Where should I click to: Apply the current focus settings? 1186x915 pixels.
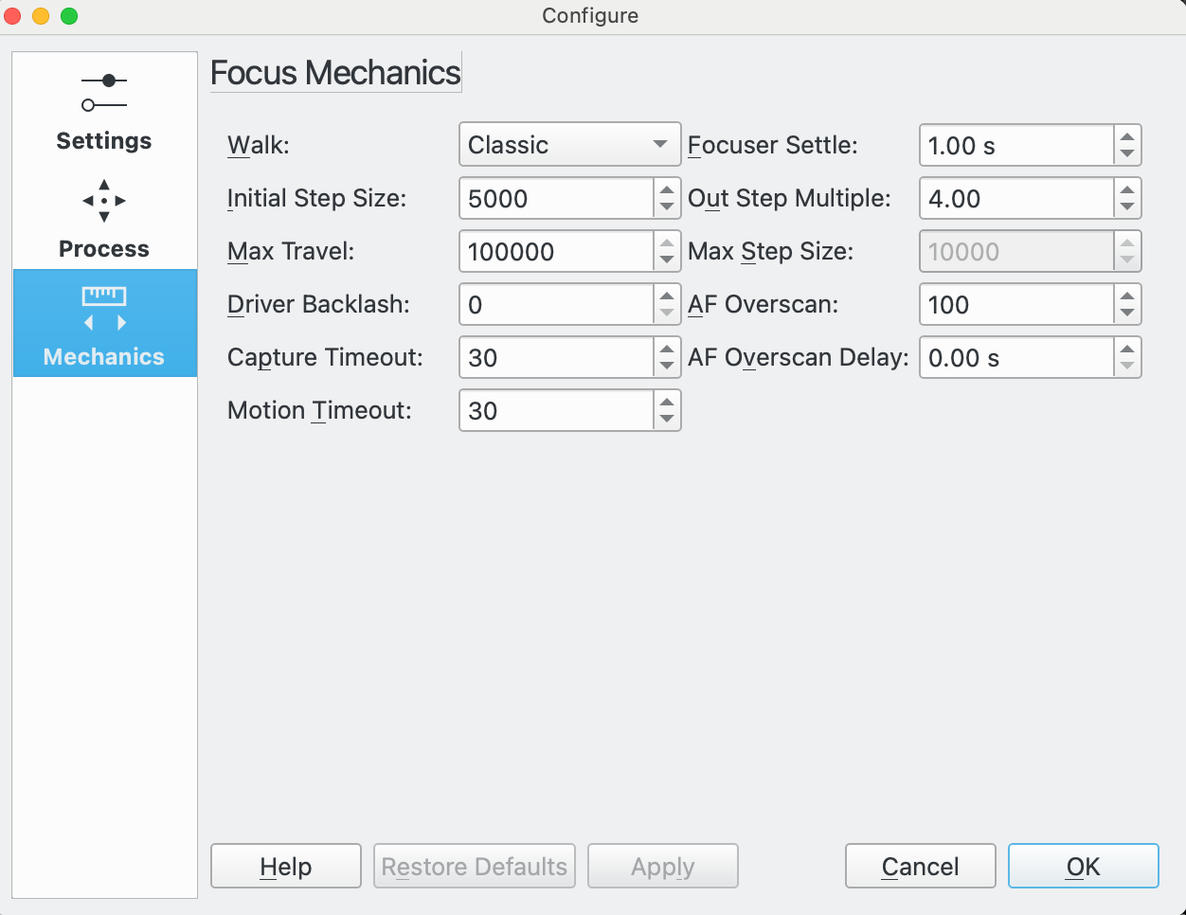662,865
